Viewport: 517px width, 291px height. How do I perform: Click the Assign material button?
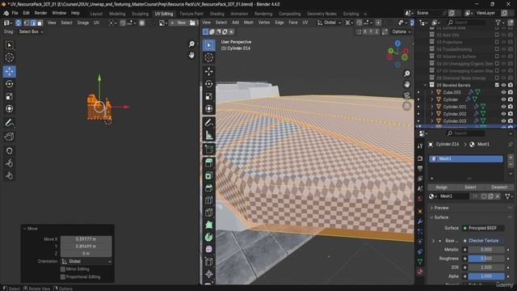pyautogui.click(x=441, y=187)
